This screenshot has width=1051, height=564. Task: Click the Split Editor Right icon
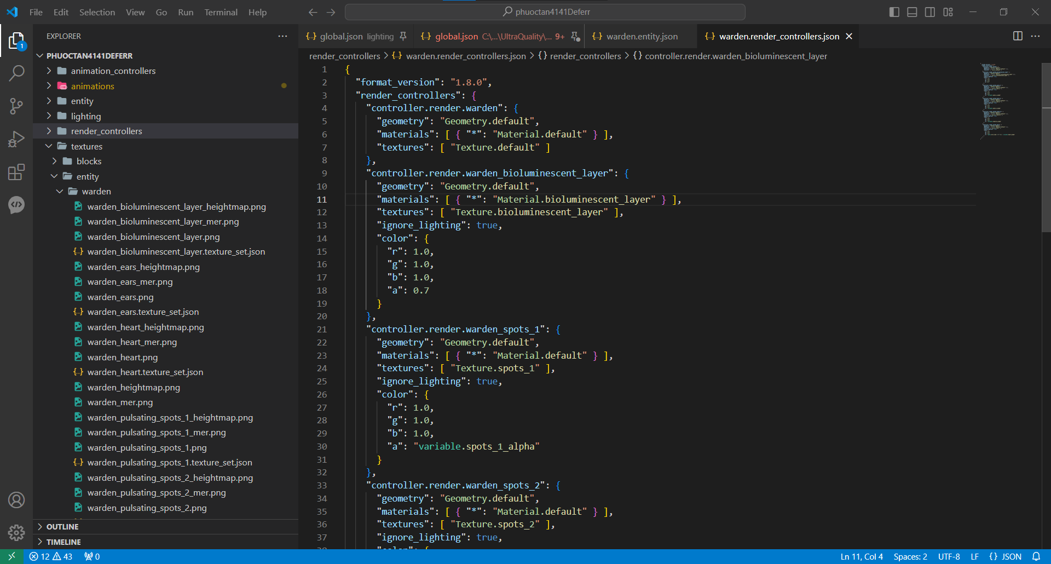point(1018,36)
